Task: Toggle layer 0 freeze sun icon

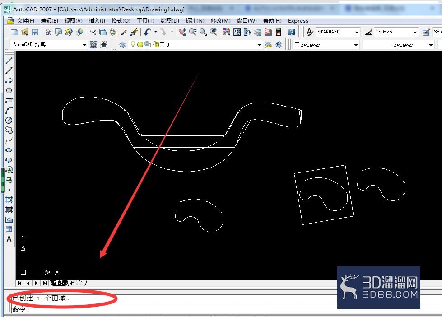Action: (x=140, y=45)
